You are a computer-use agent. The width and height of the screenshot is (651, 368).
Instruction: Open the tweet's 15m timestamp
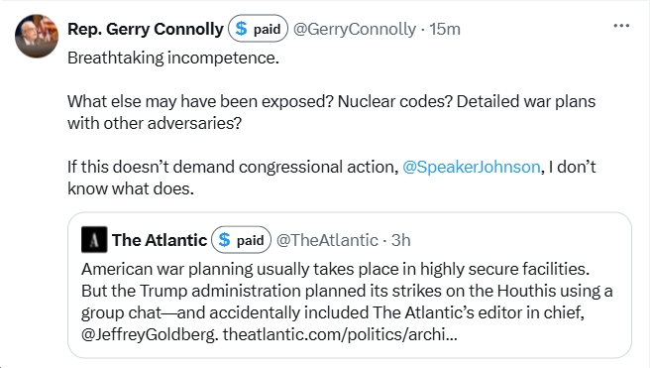[x=445, y=29]
